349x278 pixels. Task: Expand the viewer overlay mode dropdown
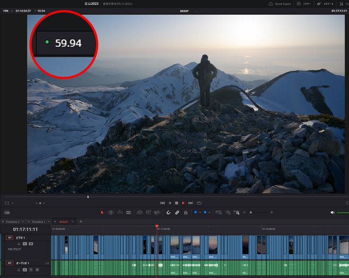tap(13, 203)
